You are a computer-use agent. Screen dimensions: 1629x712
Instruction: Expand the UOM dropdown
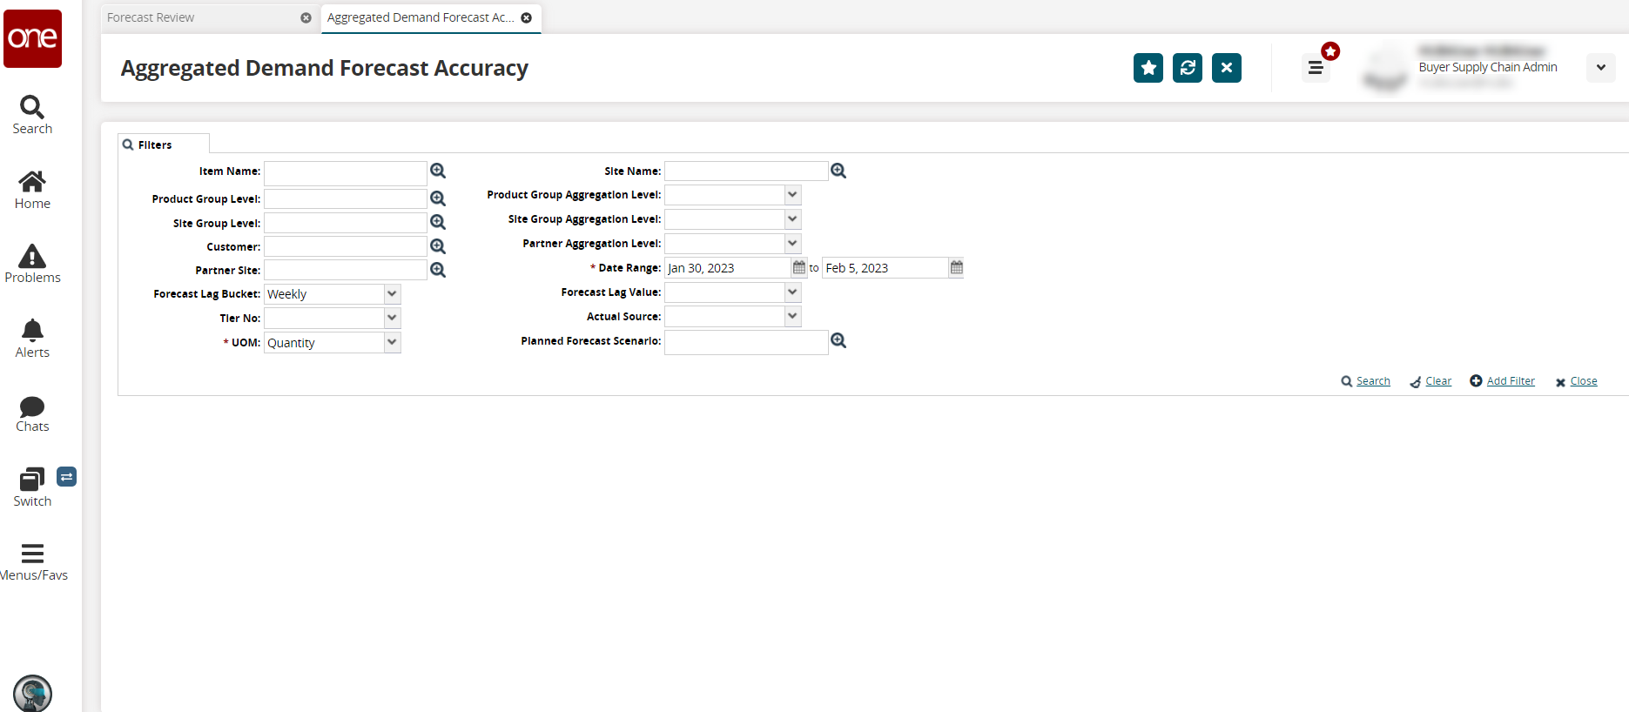coord(393,343)
